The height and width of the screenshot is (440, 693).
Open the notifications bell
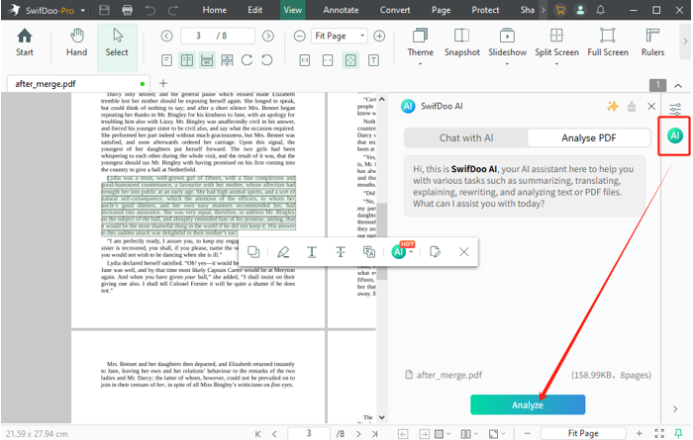600,10
